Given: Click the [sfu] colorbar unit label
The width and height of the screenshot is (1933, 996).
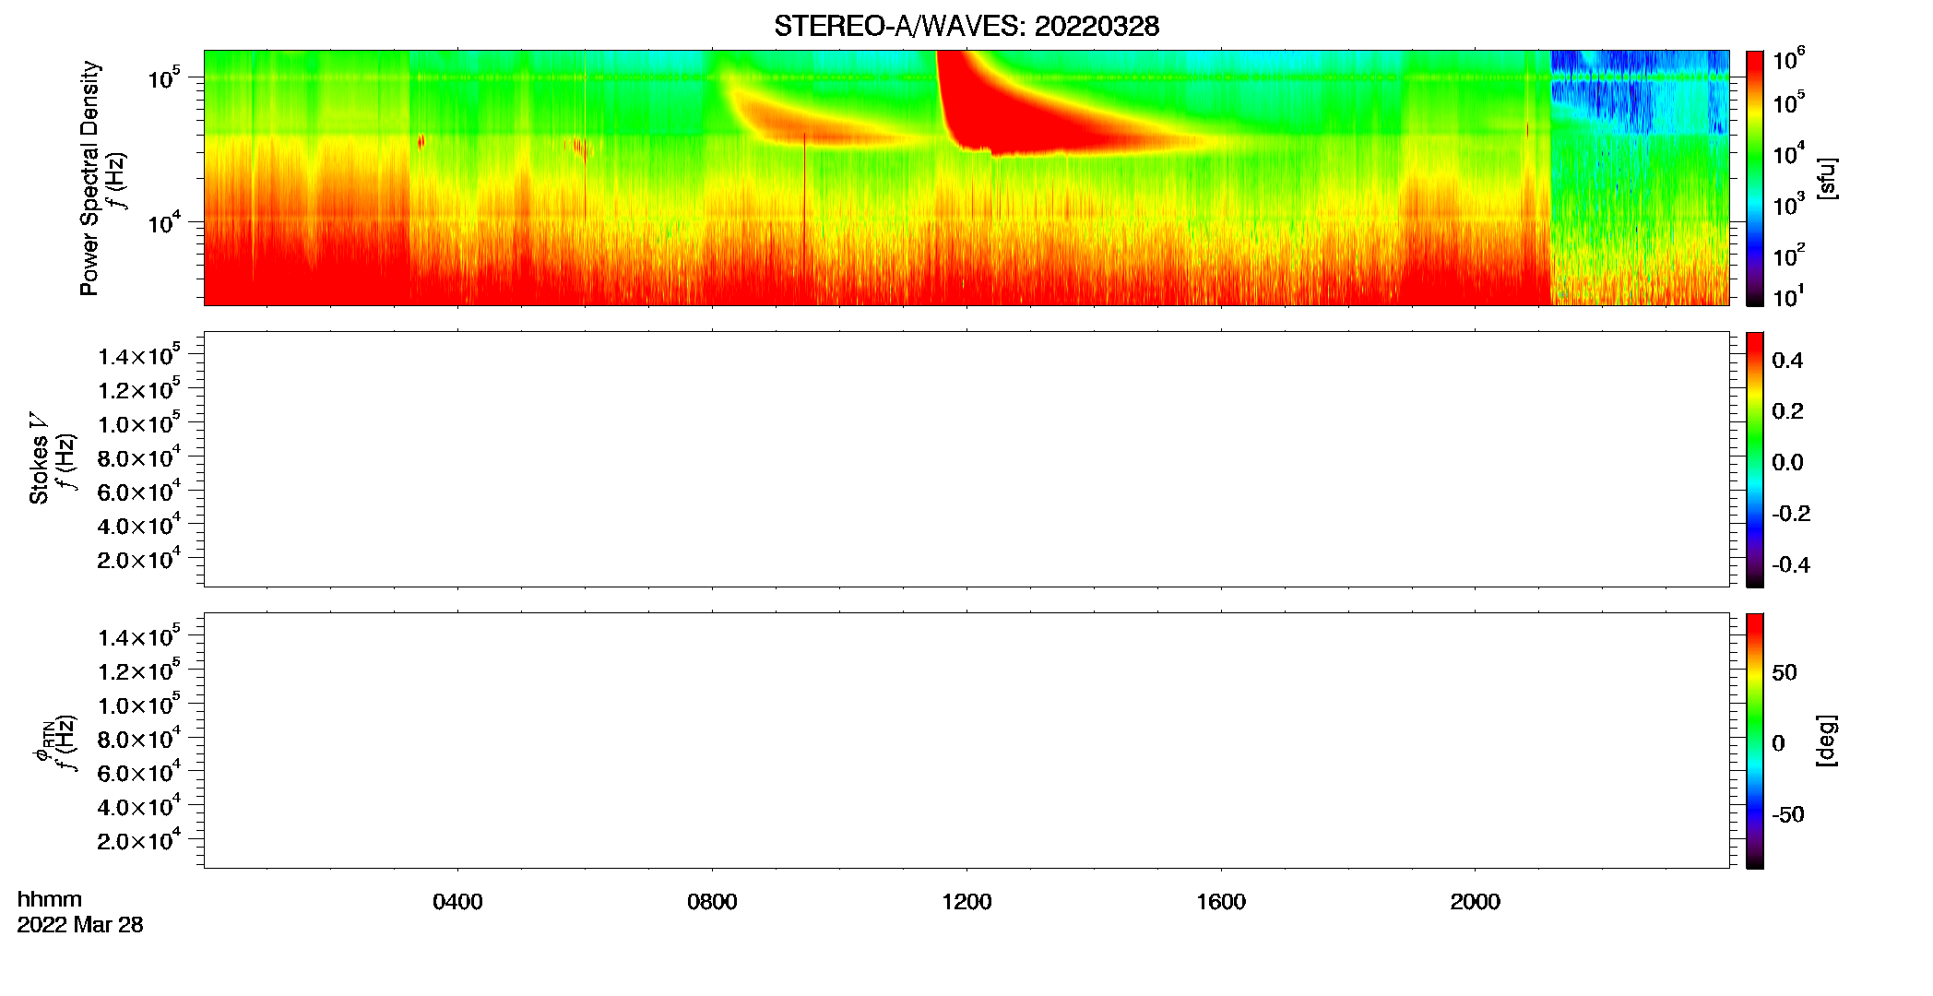Looking at the screenshot, I should (1827, 178).
